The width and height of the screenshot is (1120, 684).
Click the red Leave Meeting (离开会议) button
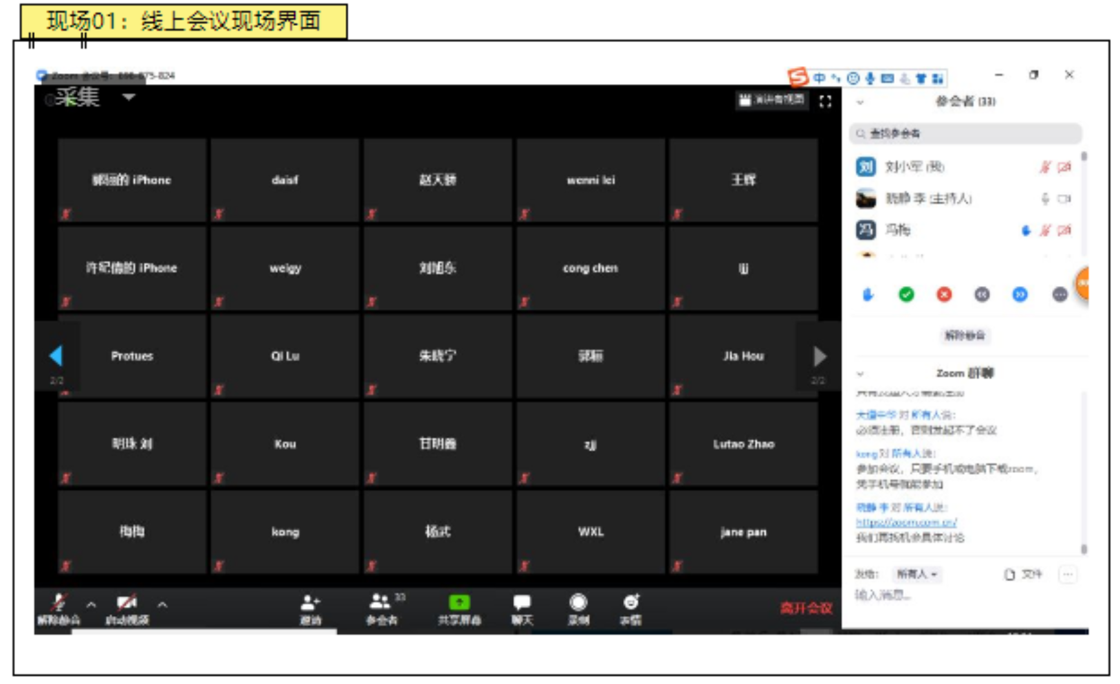(x=806, y=608)
